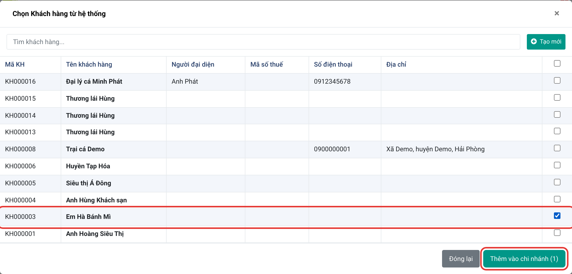Toggle the select-all checkbox in header

pos(557,63)
